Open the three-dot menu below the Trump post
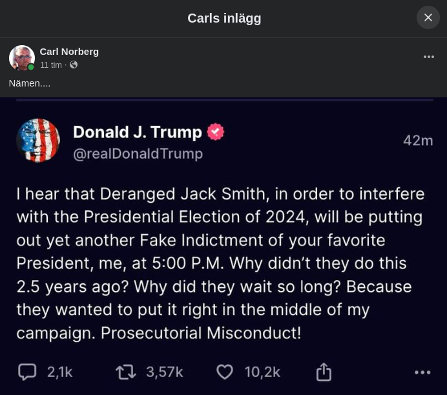The width and height of the screenshot is (447, 395). pos(422,372)
